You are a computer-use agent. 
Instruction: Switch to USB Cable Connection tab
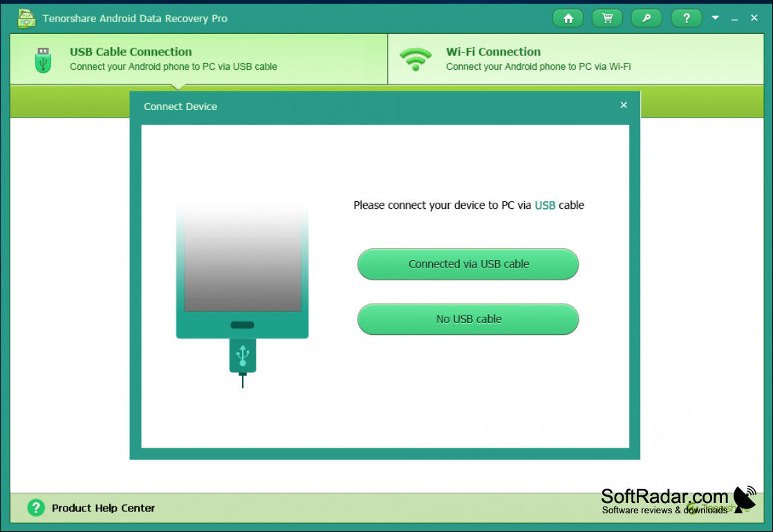198,59
